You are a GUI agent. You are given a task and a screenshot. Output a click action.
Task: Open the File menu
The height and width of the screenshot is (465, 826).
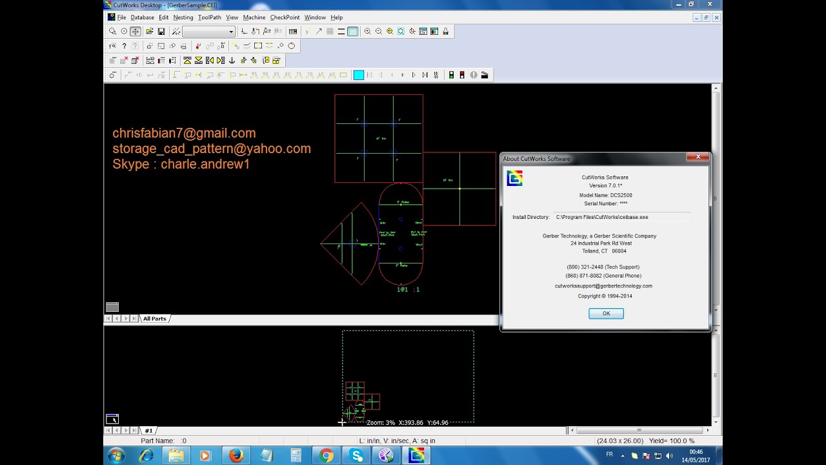[121, 17]
